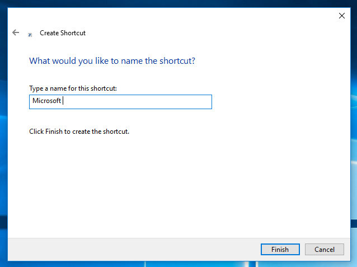Click the 'Type a name for this shortcut:' label
357x267 pixels.
click(x=73, y=88)
